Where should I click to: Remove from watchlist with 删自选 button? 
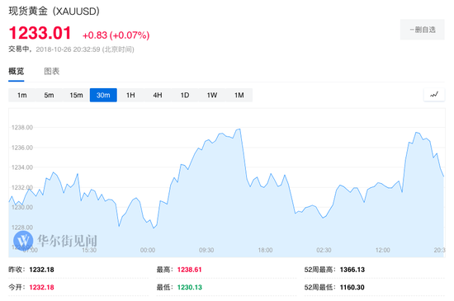(423, 30)
